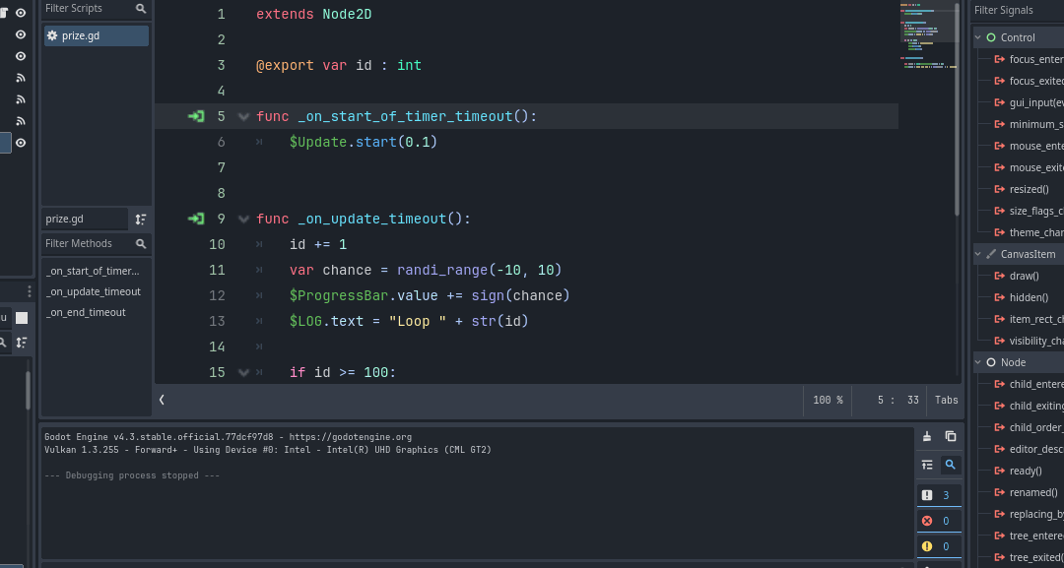Click the magnifier icon in Filter Methods
Screen dimensions: 1064x568
pyautogui.click(x=141, y=243)
